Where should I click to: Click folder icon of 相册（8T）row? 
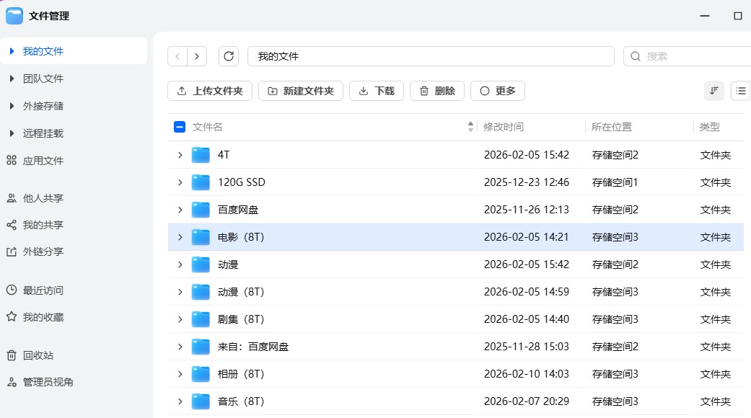[x=201, y=374]
